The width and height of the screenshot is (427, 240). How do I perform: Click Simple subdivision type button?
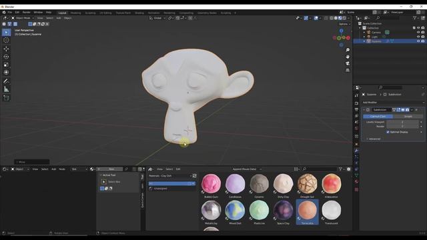point(408,117)
